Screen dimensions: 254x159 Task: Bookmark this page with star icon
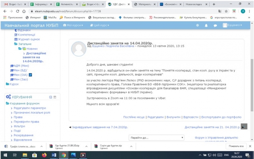(226, 11)
